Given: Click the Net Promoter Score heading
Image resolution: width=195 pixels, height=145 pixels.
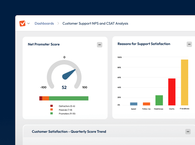Looking at the screenshot, I should [x=44, y=44].
